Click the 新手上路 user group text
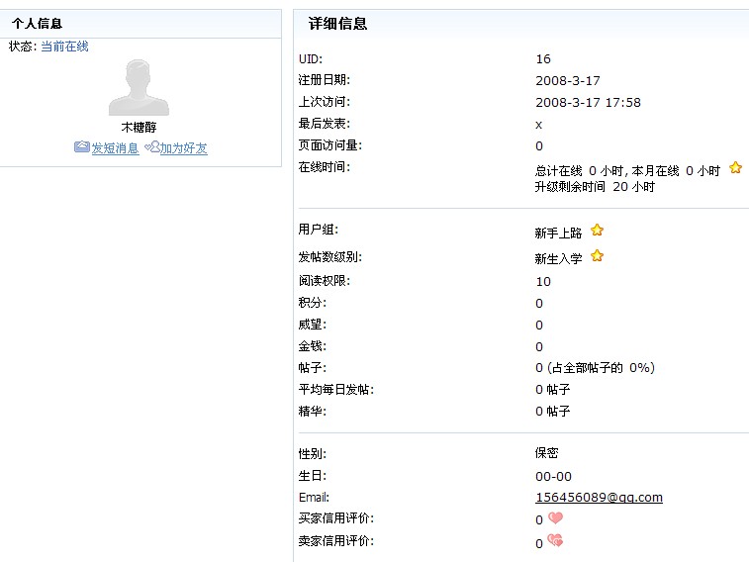Screen dimensions: 749x562 point(559,234)
